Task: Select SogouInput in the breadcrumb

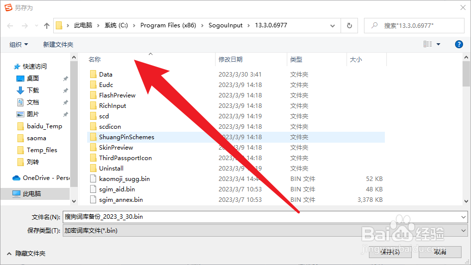Action: pyautogui.click(x=226, y=25)
